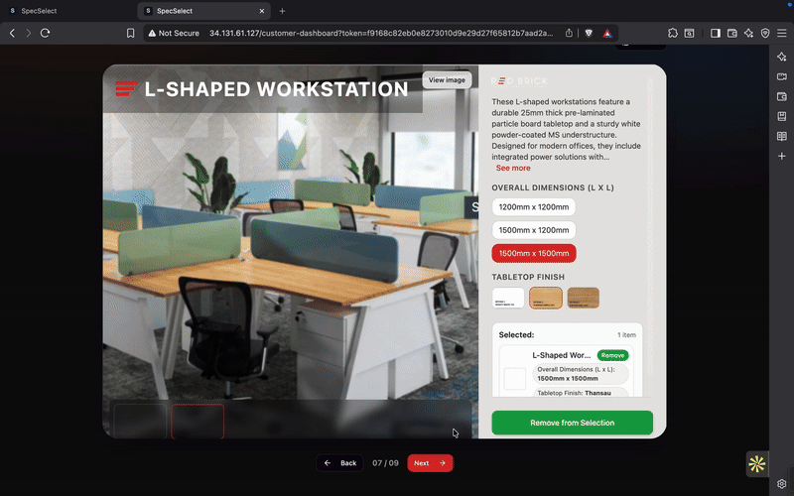Select the red-outlined image thumbnail
This screenshot has width=794, height=496.
(198, 421)
